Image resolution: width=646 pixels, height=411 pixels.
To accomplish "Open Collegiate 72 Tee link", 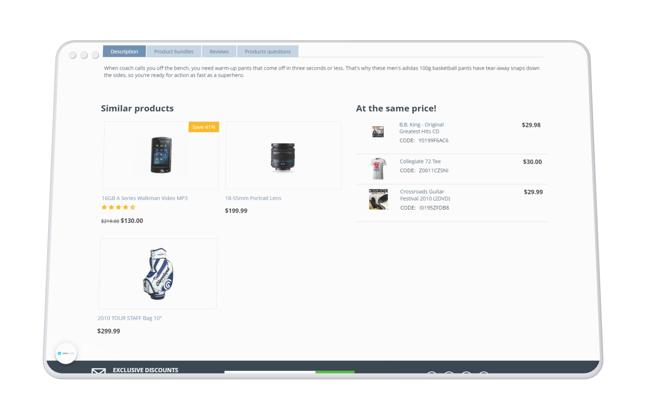I will pos(420,161).
